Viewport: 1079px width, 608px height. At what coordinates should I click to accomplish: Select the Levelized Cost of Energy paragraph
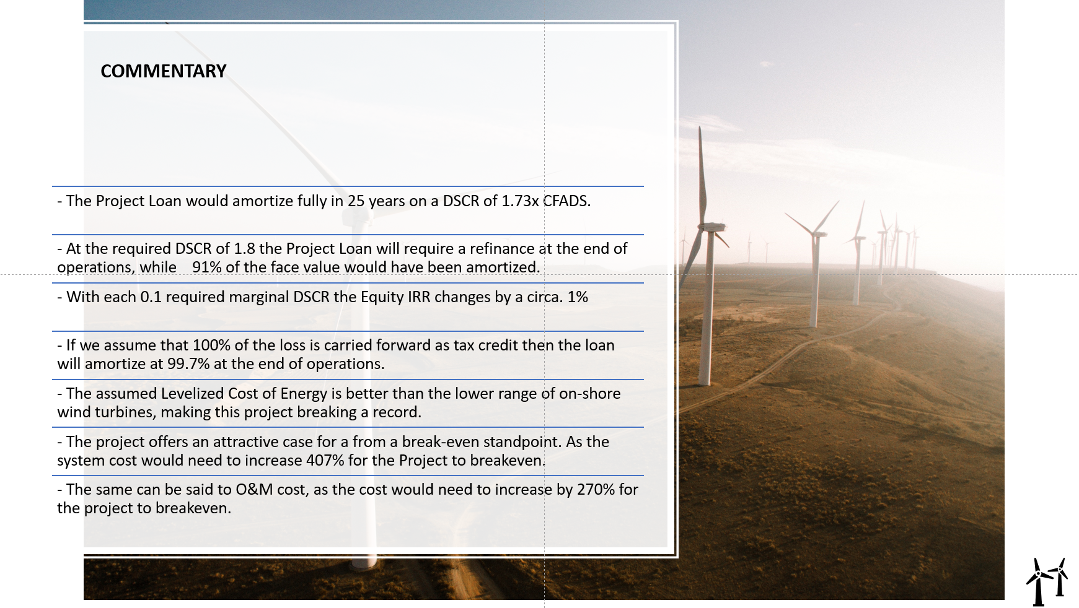coord(339,402)
